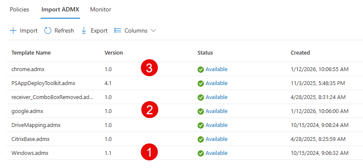
Task: Click the Columns list icon
Action: (118, 30)
